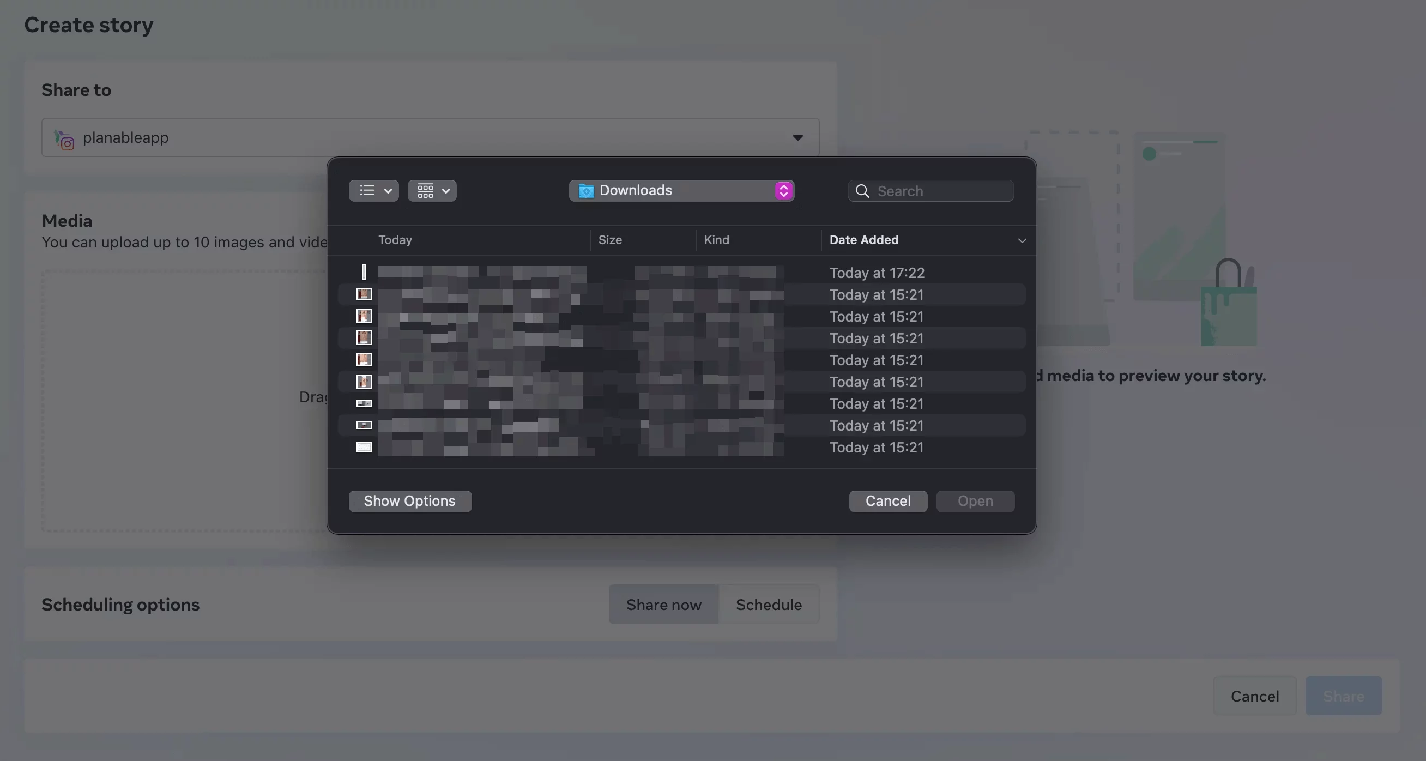Screen dimensions: 1426x761
Task: Select an image thumbnail added Today at 15:21
Action: point(364,294)
